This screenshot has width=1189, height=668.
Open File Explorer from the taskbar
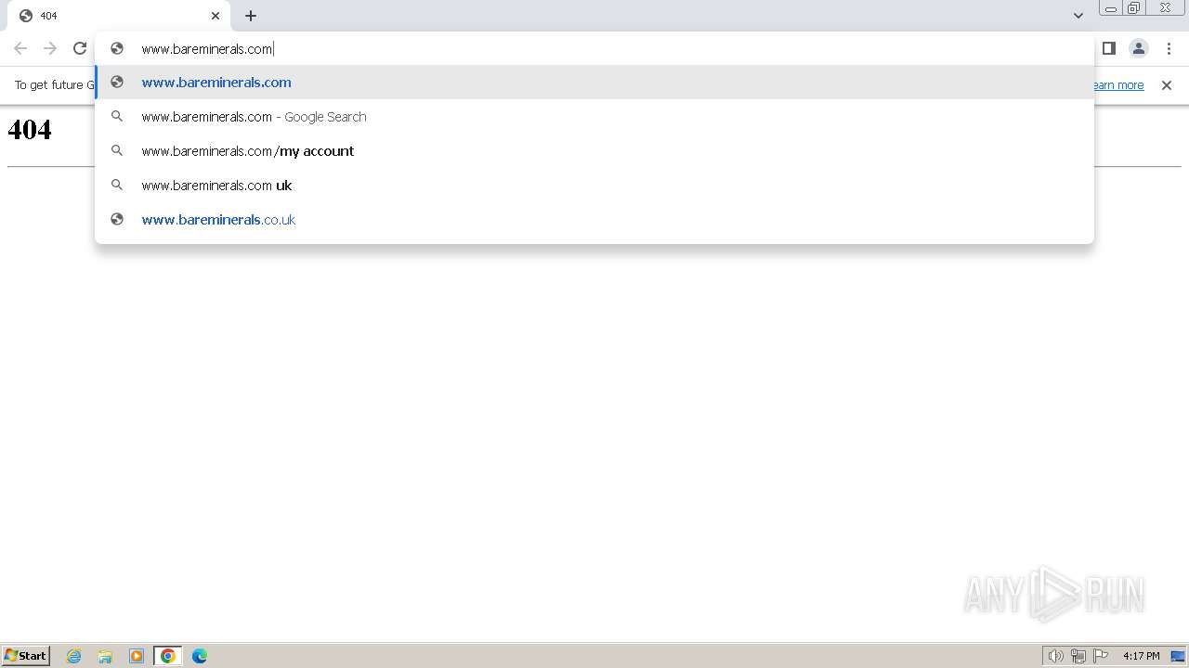(105, 656)
